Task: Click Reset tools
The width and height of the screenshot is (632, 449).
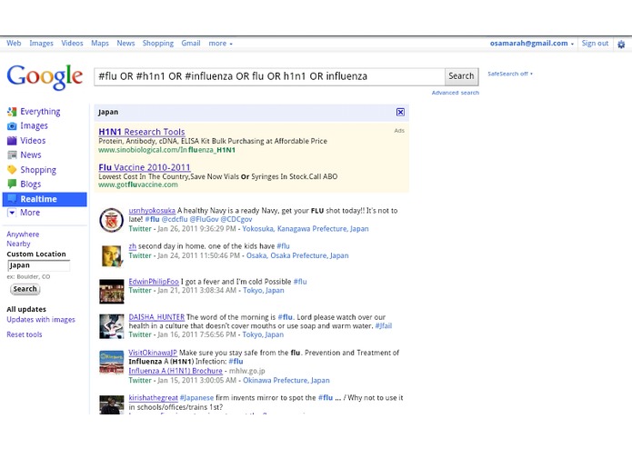Action: point(25,334)
